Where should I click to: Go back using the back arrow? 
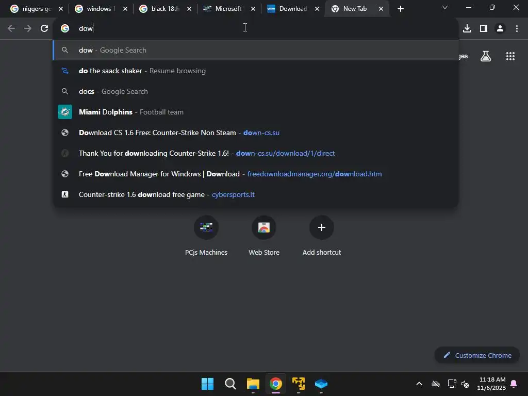tap(11, 28)
